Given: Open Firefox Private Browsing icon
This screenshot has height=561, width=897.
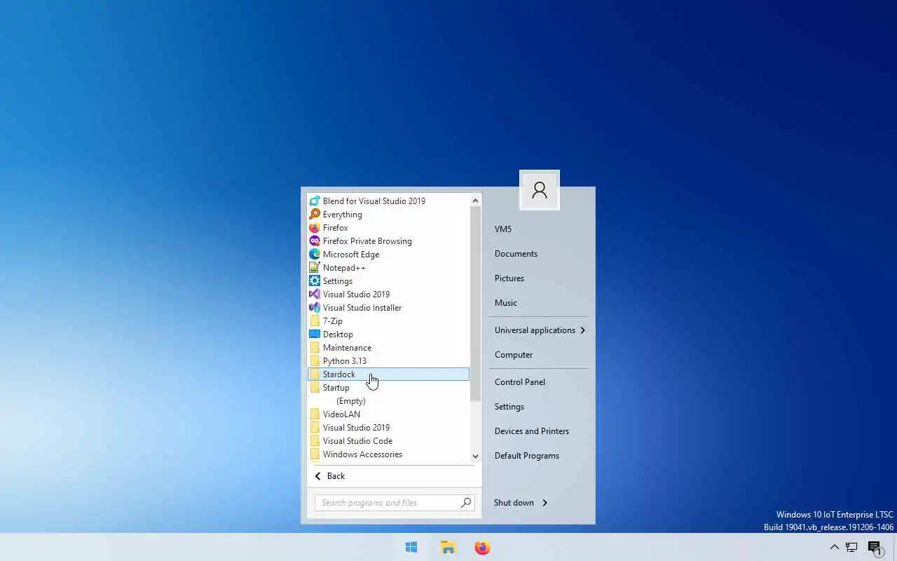Looking at the screenshot, I should pos(315,241).
